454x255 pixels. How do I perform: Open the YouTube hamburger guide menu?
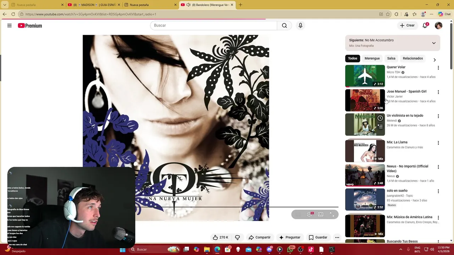(x=10, y=25)
